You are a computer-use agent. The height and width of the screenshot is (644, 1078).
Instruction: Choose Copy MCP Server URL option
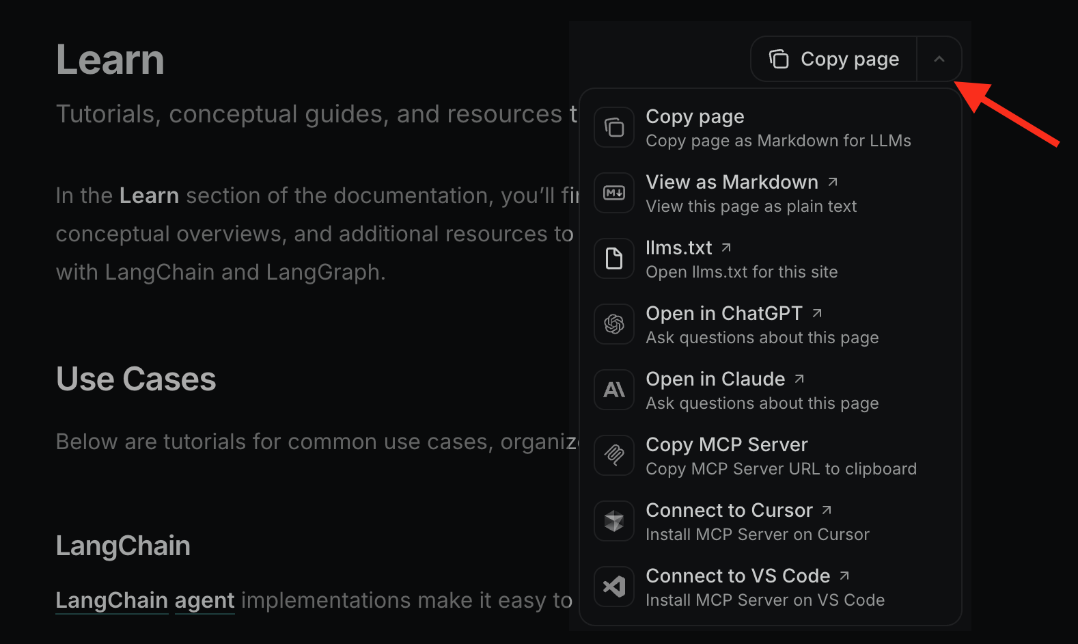click(x=780, y=456)
